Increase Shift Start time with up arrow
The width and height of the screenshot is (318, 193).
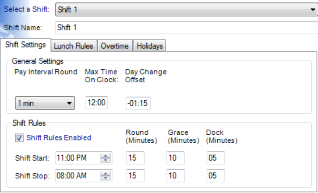pos(106,156)
